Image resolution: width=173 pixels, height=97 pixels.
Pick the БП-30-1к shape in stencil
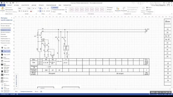pos(5,81)
